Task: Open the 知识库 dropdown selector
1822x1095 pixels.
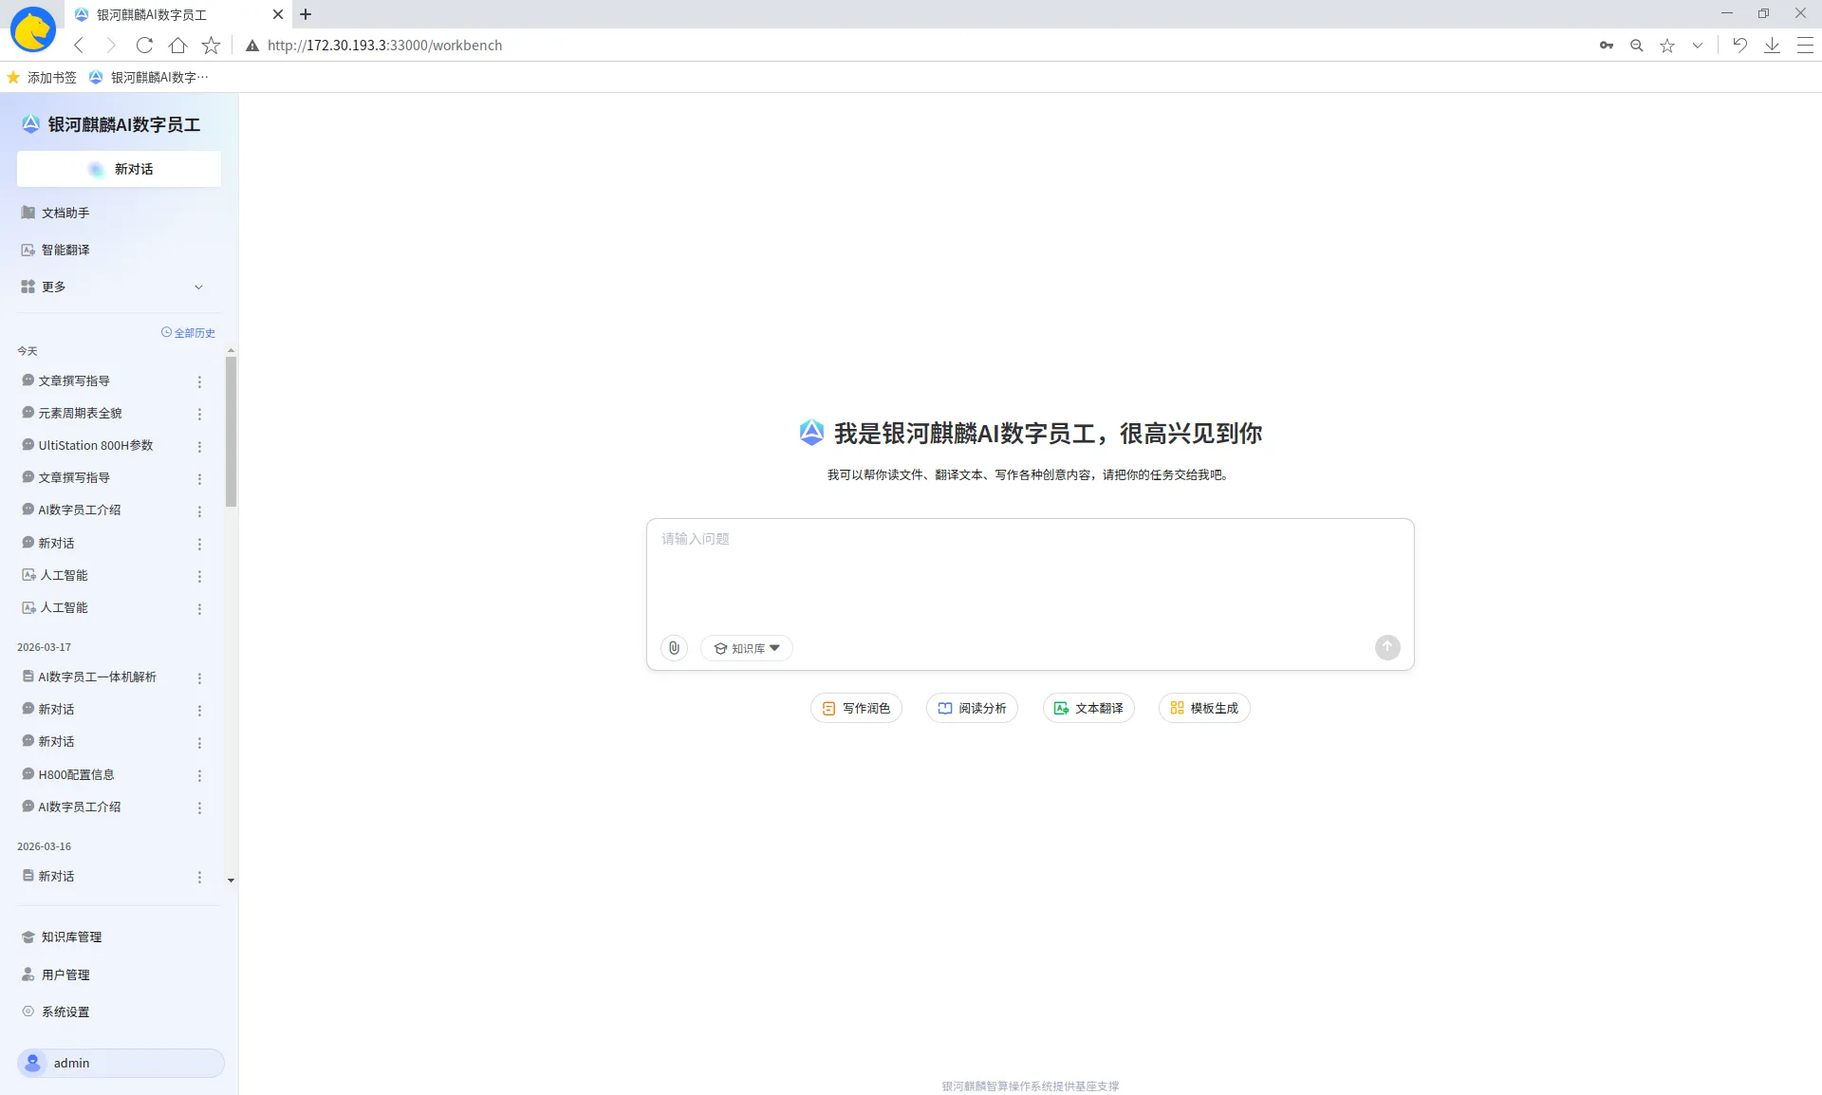Action: pyautogui.click(x=747, y=648)
